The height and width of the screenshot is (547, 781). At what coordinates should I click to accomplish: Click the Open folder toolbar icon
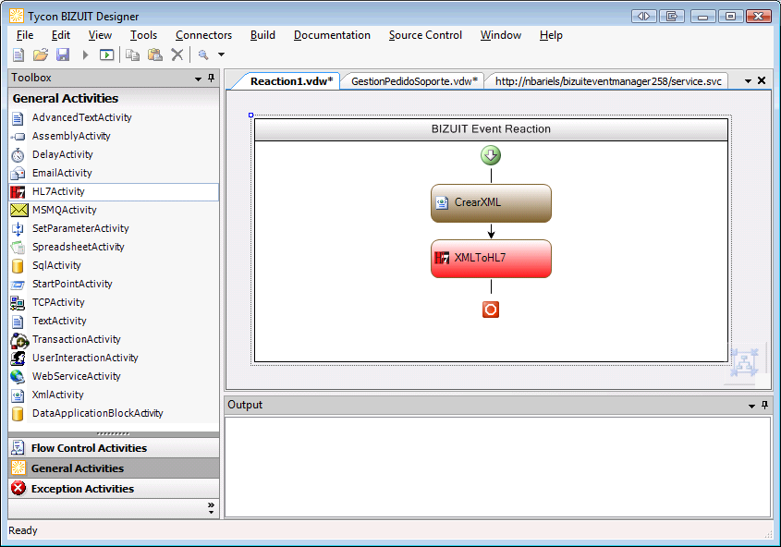[41, 55]
